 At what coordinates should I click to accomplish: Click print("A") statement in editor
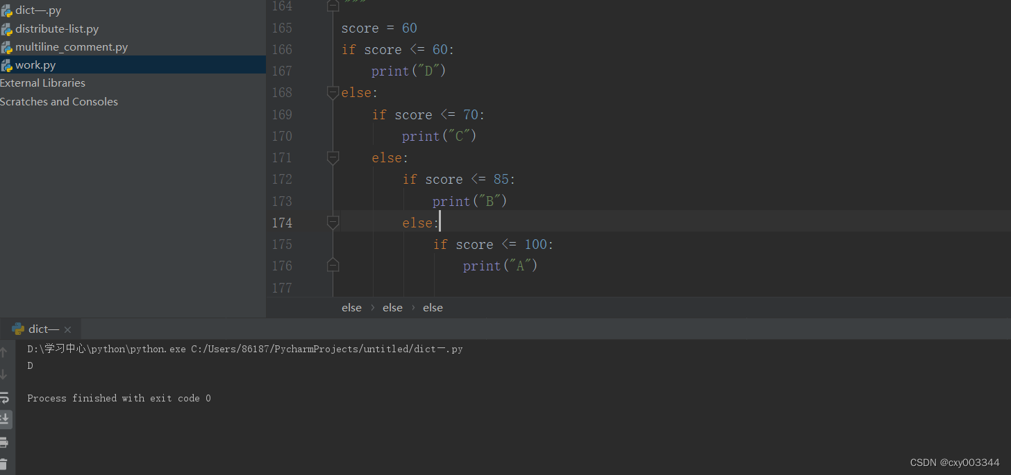point(501,266)
